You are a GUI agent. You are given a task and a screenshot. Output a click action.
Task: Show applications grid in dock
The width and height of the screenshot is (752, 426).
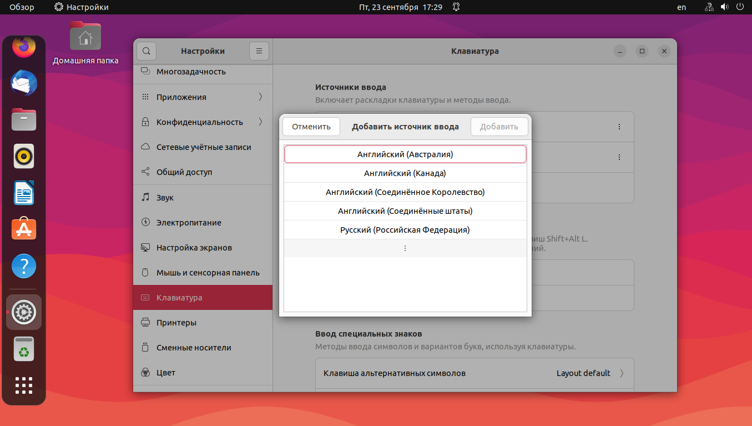tap(24, 385)
